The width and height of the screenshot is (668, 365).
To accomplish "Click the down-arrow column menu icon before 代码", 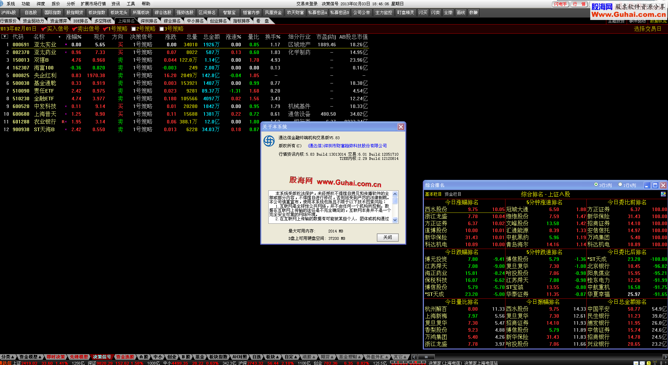I will [x=5, y=36].
